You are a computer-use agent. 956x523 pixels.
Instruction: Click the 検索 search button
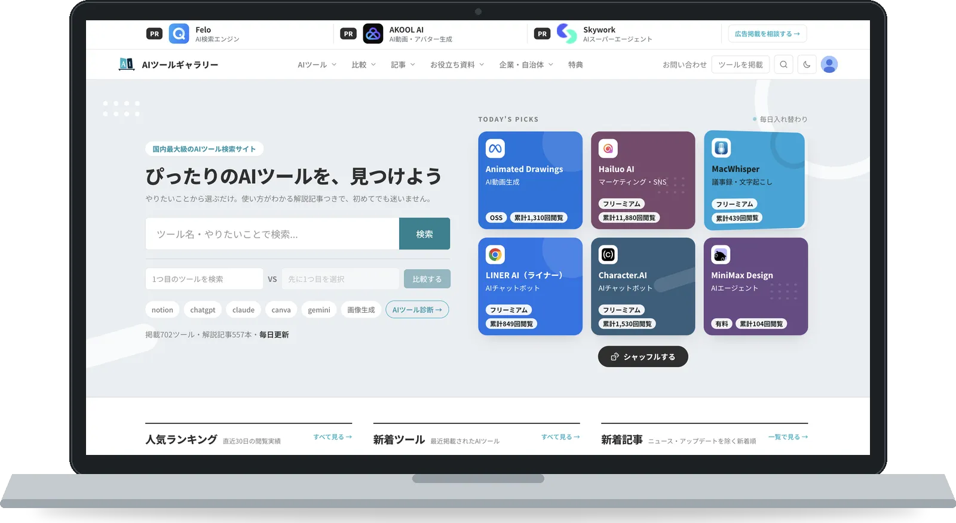coord(424,234)
